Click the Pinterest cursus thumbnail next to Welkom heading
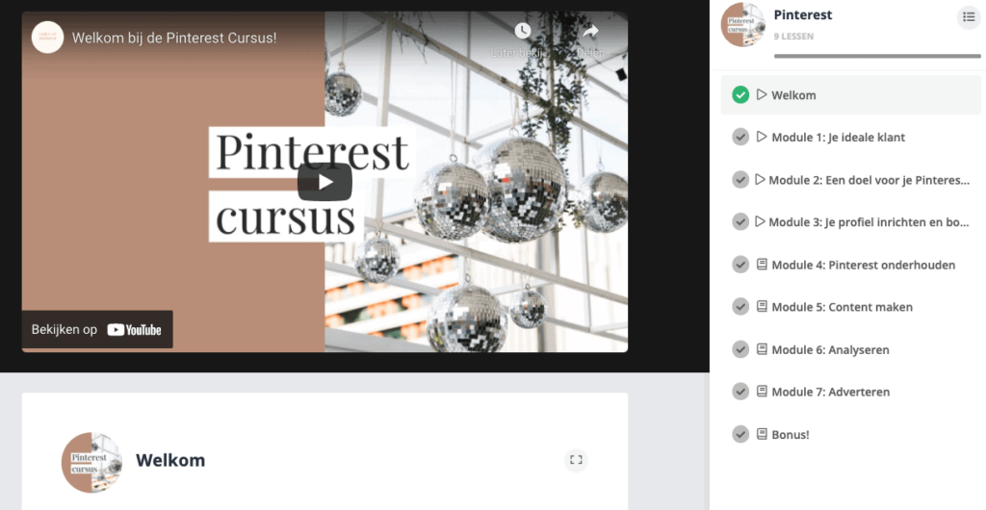The height and width of the screenshot is (510, 986). pyautogui.click(x=91, y=462)
